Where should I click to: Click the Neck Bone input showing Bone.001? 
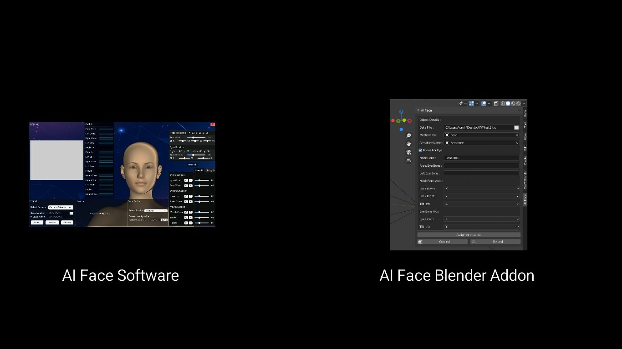coord(481,158)
